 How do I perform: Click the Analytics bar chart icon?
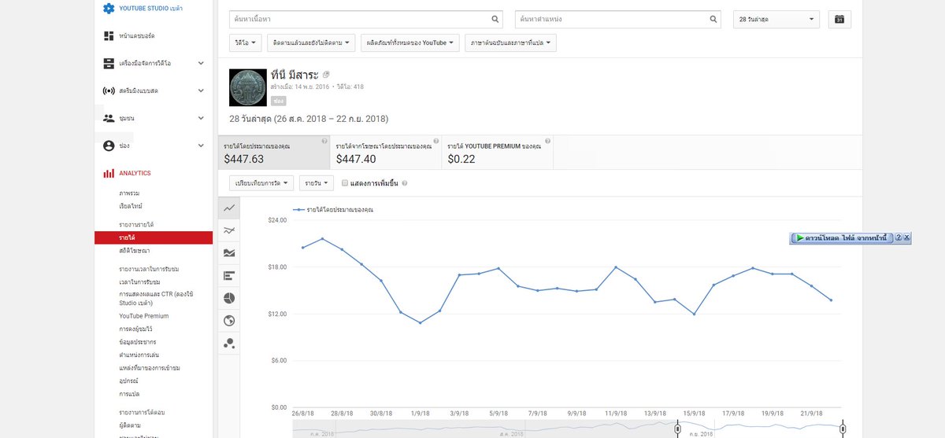(109, 173)
